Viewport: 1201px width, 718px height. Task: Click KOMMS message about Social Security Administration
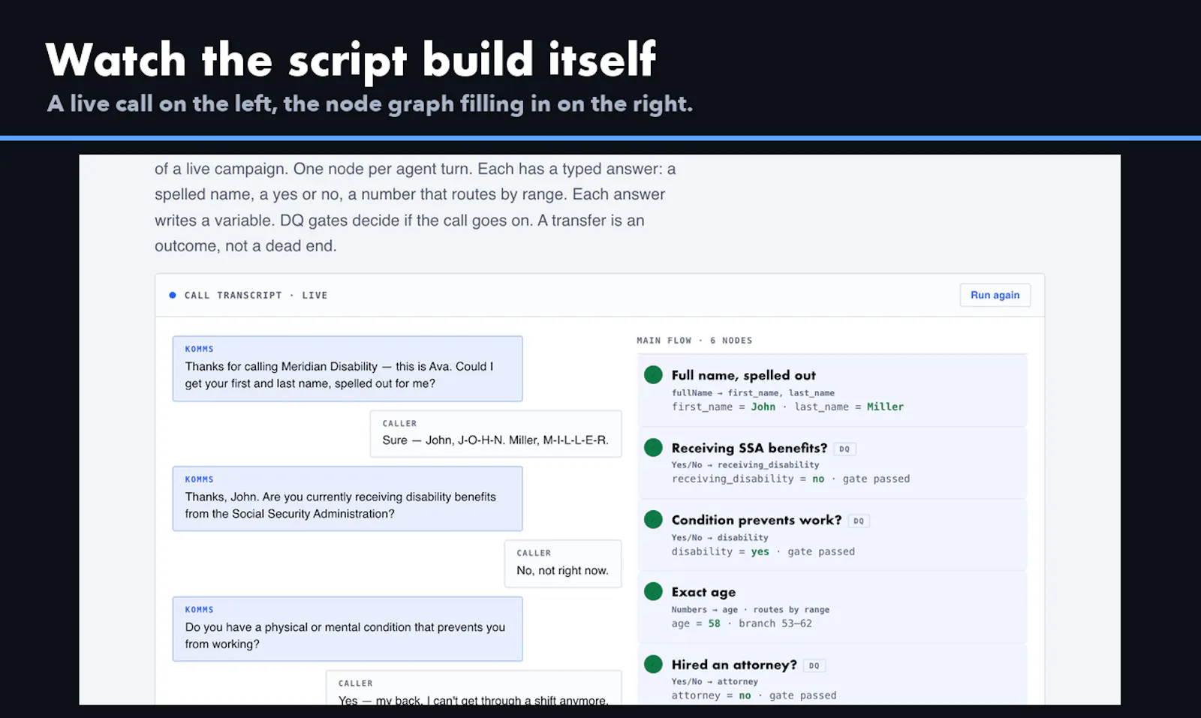tap(348, 499)
